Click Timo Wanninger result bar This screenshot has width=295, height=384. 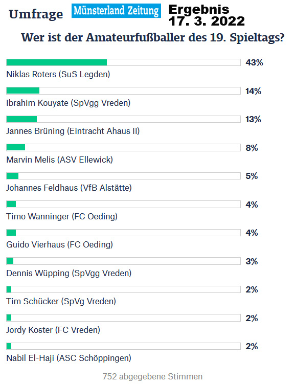click(123, 204)
